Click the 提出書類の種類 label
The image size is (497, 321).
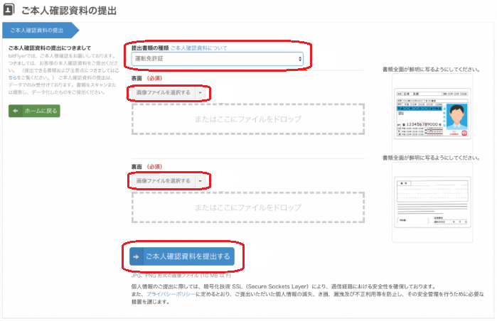pyautogui.click(x=150, y=48)
